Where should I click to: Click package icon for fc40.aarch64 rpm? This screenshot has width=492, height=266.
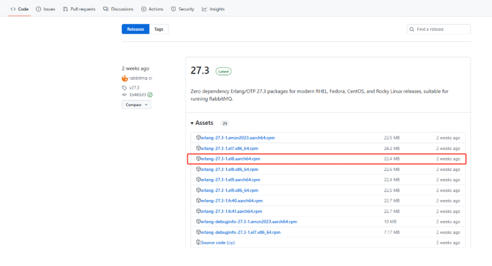[198, 201]
